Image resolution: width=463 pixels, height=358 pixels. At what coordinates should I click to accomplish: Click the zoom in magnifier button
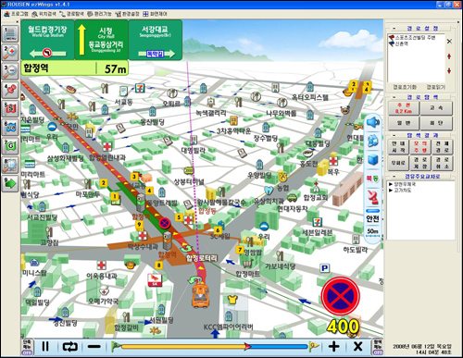(x=10, y=52)
